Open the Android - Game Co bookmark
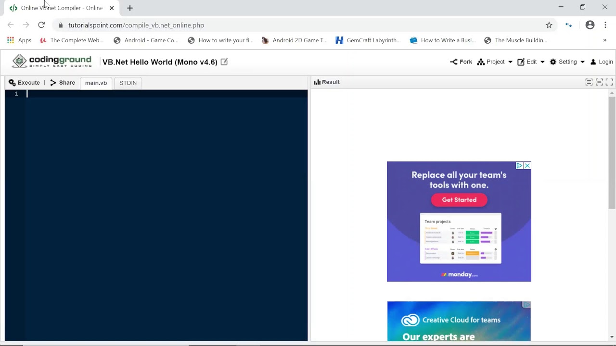 click(x=146, y=40)
